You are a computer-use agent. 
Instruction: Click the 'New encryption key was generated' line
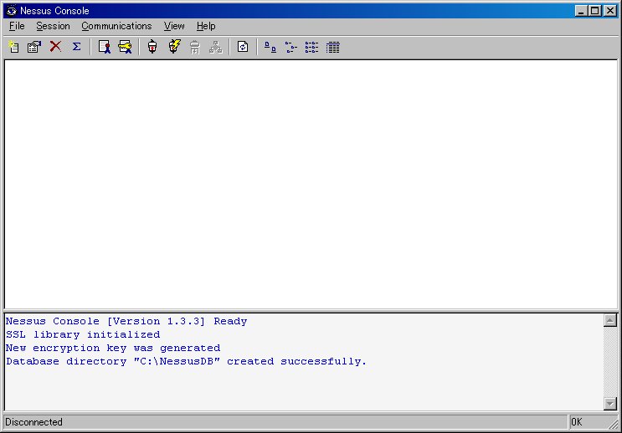113,349
